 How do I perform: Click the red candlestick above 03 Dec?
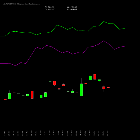click(104, 88)
